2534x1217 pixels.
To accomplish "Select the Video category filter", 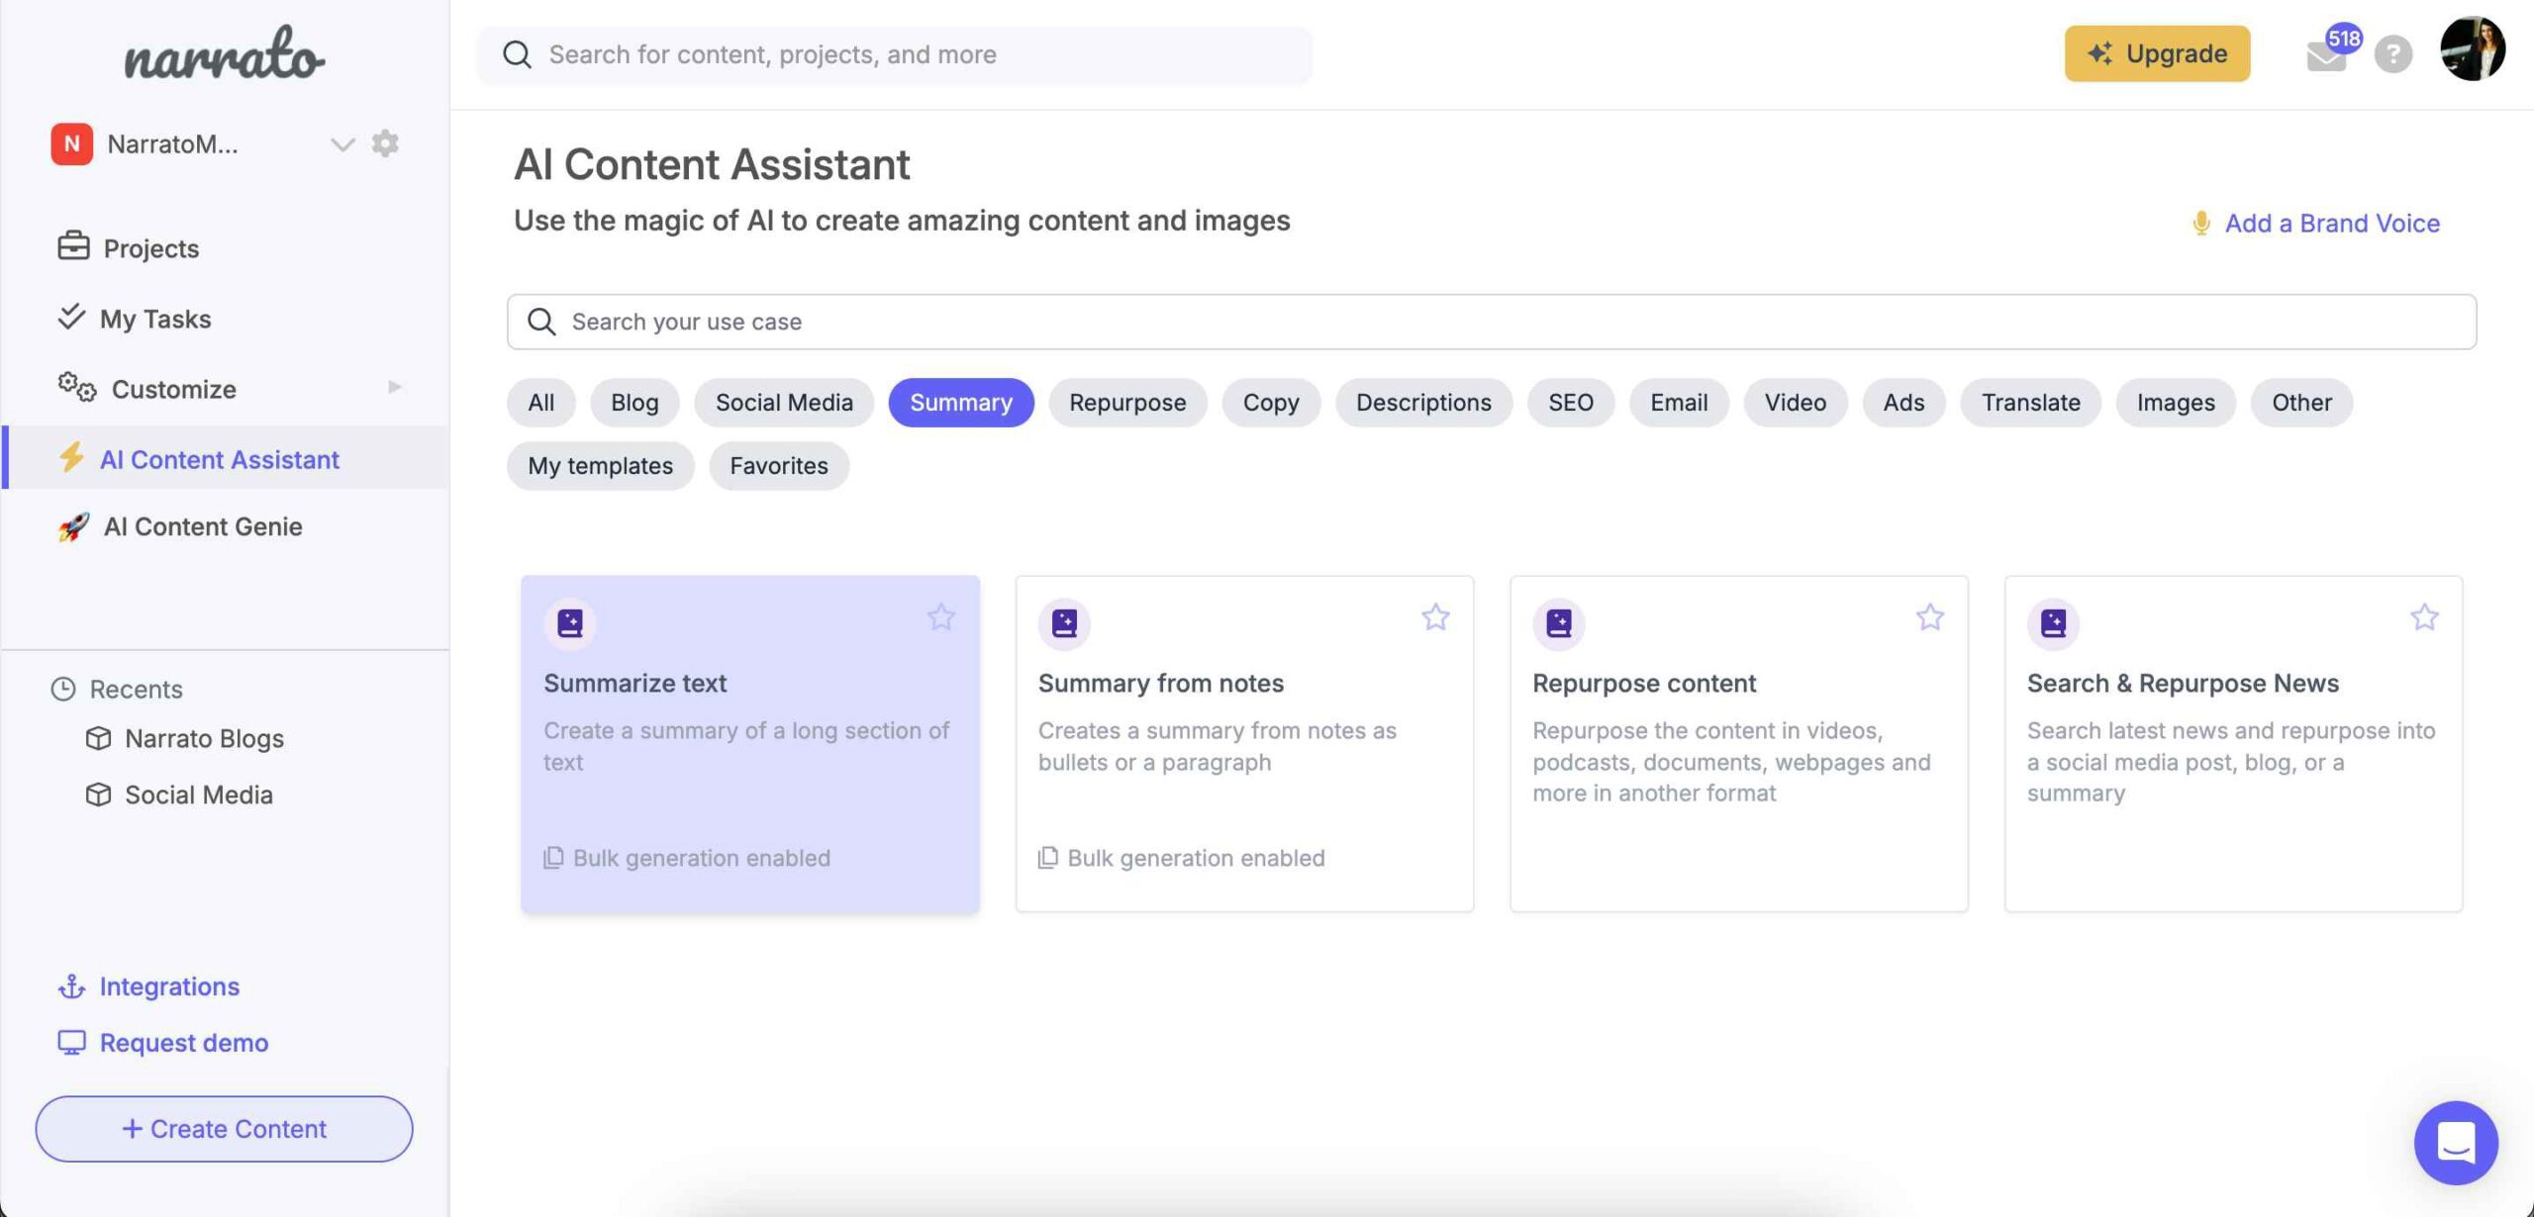I will pos(1796,403).
